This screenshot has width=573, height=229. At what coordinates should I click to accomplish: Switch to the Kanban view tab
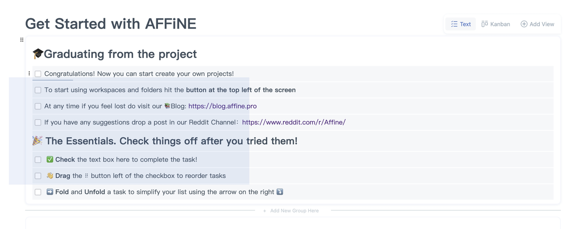496,24
